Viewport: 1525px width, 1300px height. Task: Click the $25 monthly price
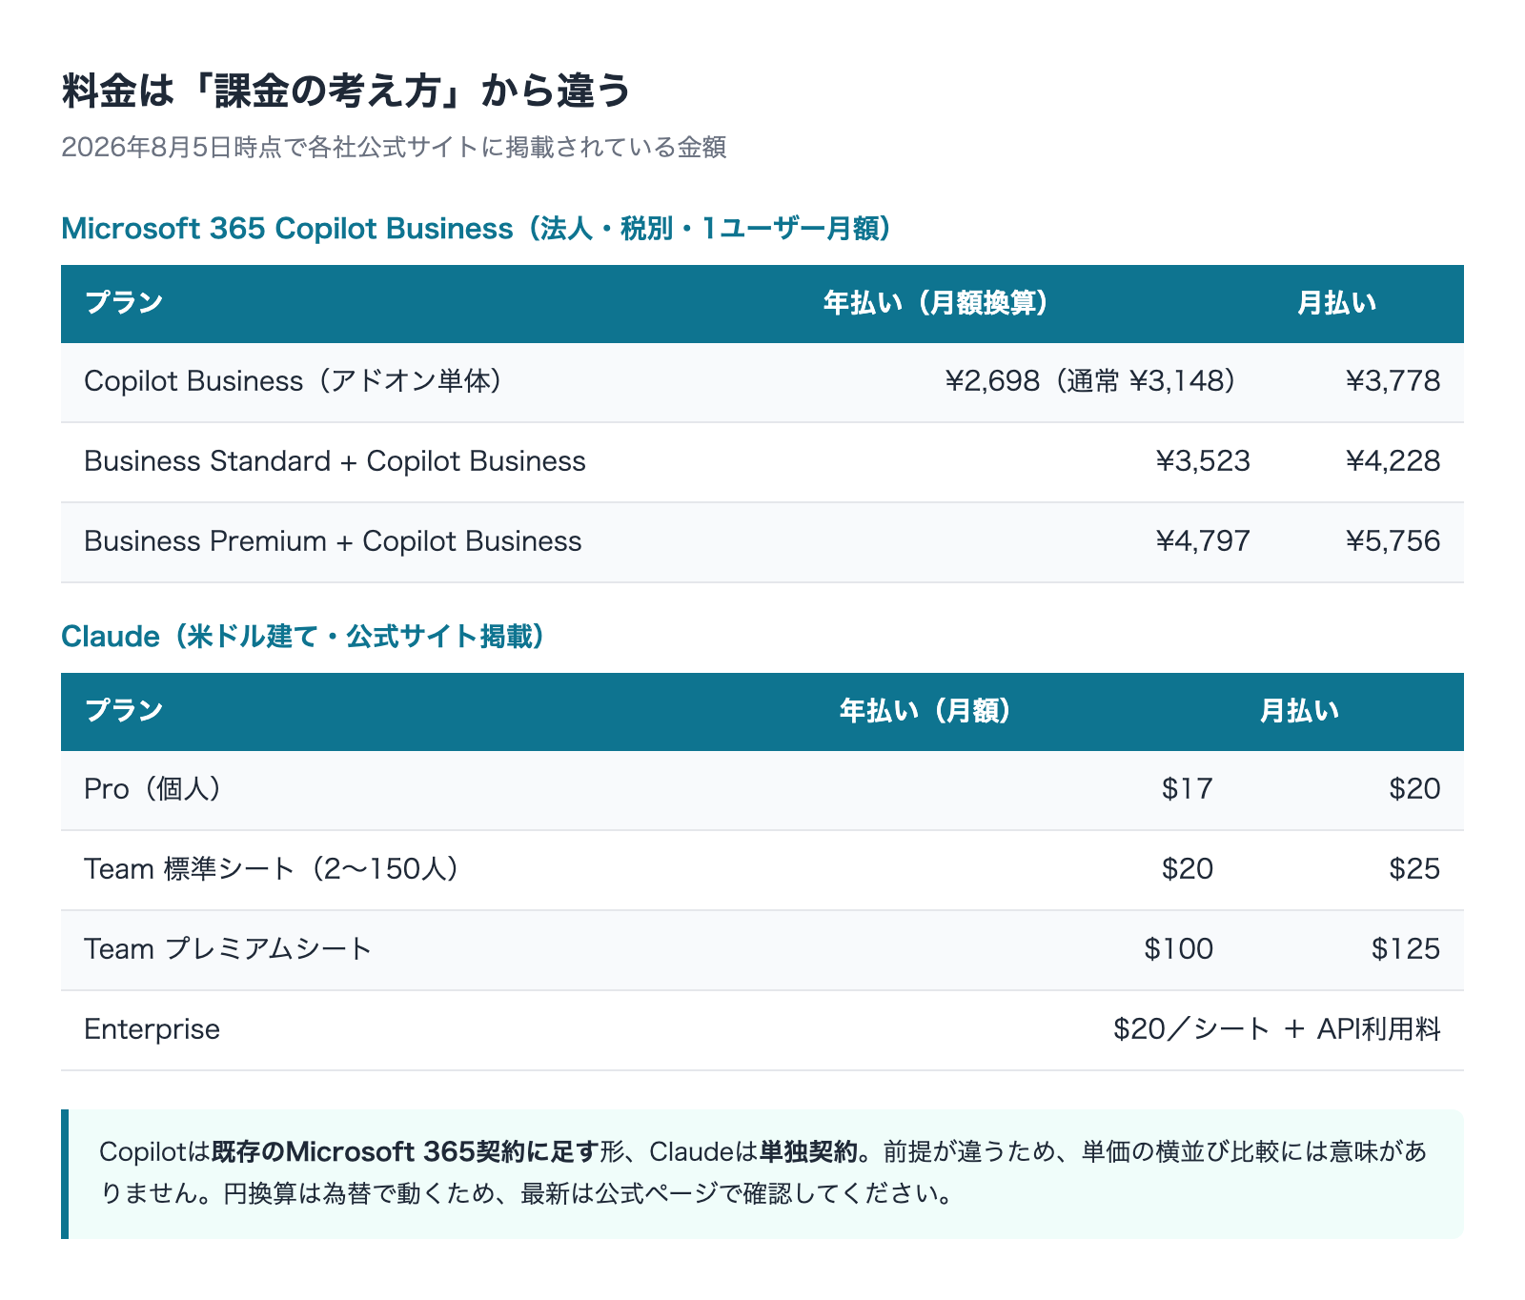(x=1414, y=869)
